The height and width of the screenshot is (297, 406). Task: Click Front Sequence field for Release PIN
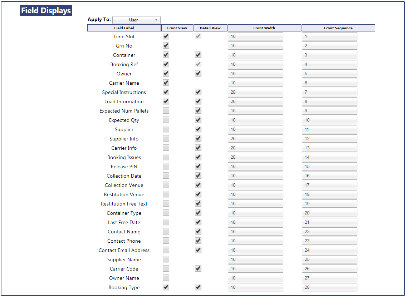tap(329, 166)
